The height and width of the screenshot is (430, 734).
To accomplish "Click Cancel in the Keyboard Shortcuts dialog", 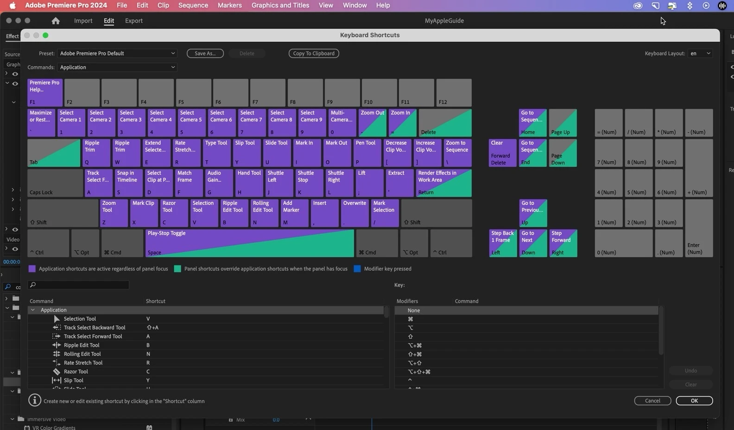I will pos(652,401).
